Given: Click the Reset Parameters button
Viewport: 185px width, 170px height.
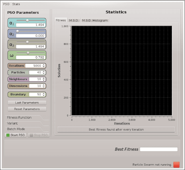Looking at the screenshot, I should coord(27,109).
